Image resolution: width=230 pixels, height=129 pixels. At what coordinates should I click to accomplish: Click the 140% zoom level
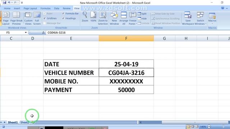203,126
